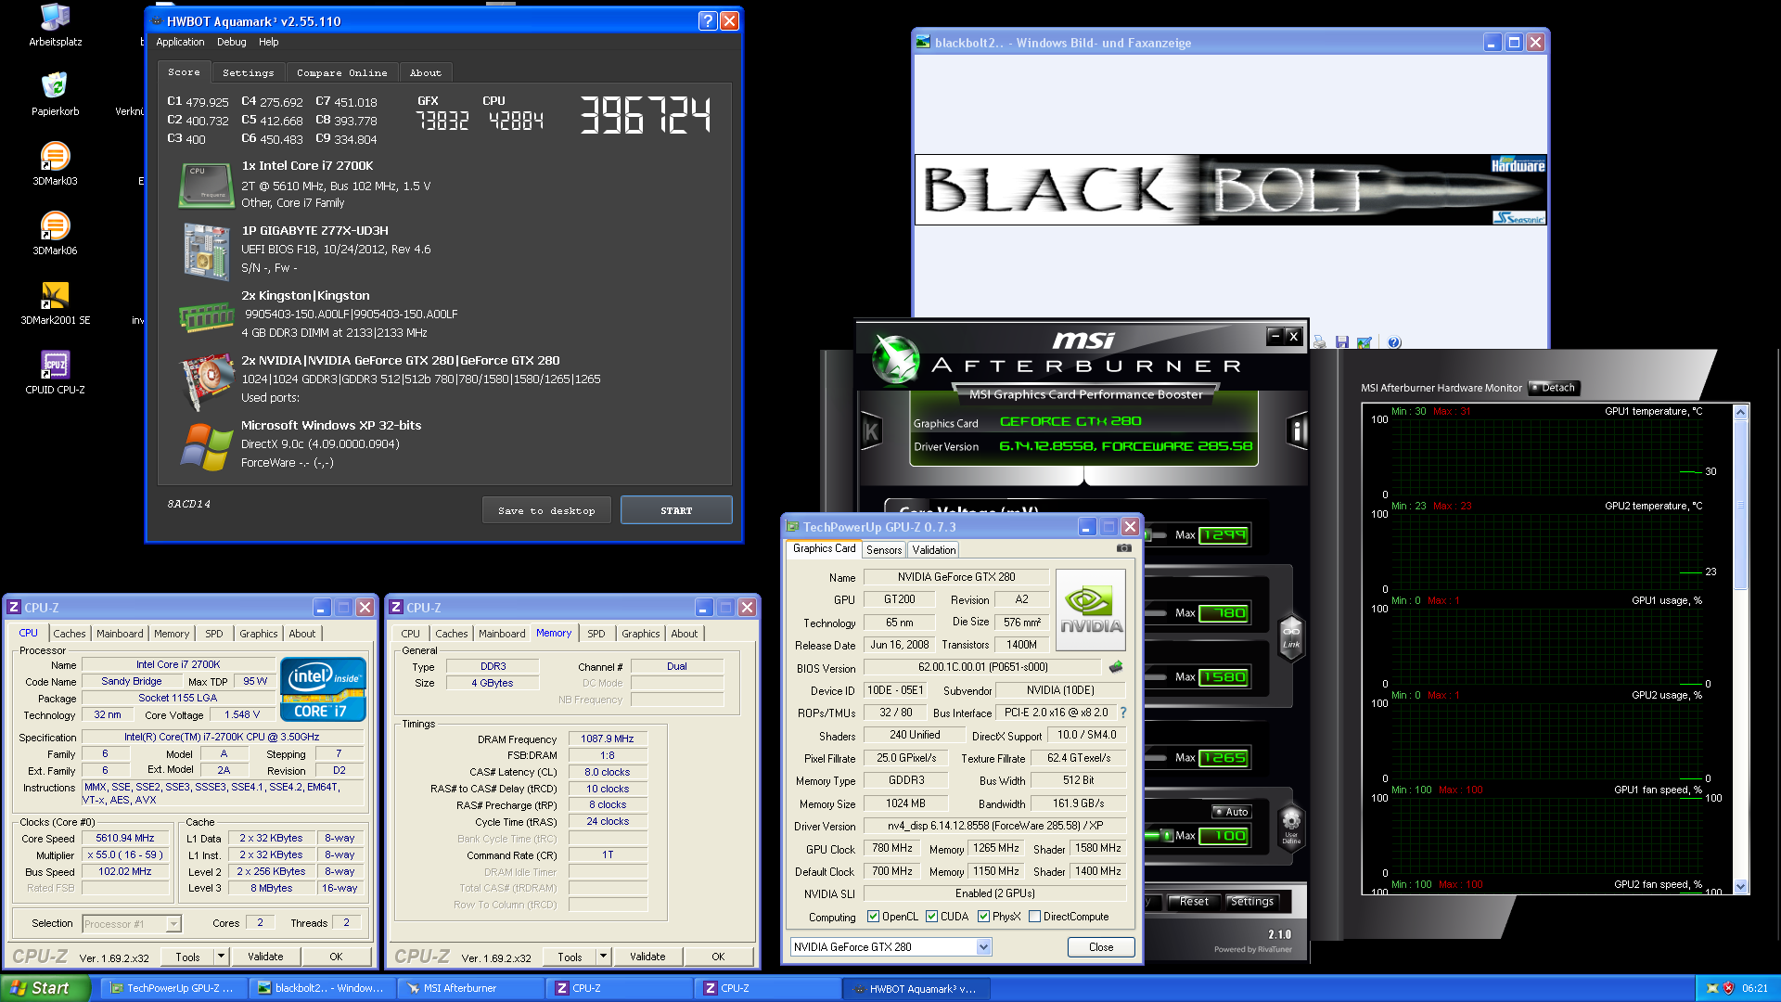Click the NVIDIA logo in GPU-Z
The height and width of the screenshot is (1002, 1781).
point(1091,610)
